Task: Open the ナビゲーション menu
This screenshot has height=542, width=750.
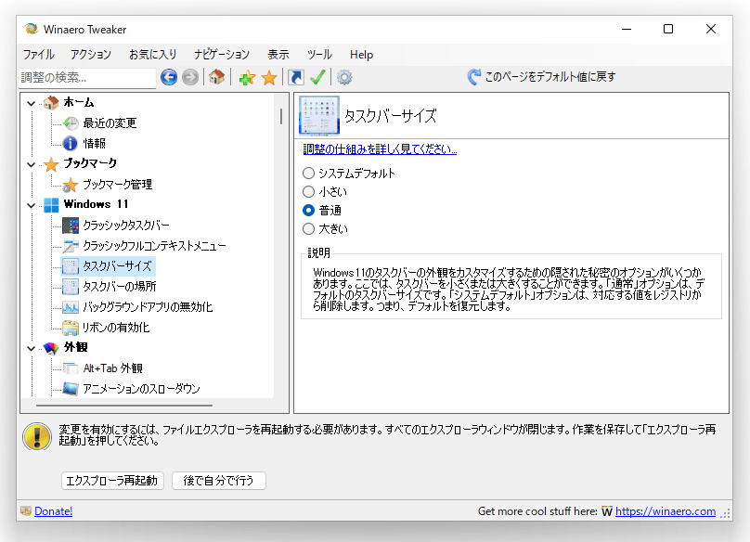Action: coord(222,55)
